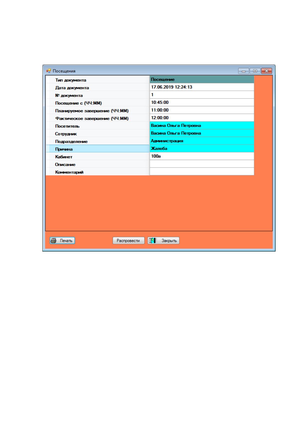Click the printer icon on Печать button
Screen dimensions: 297x421
(x=54, y=240)
